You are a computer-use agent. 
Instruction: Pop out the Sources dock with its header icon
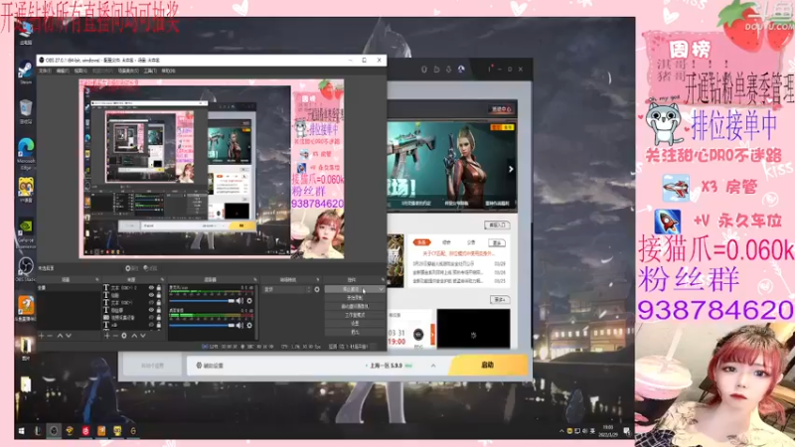[162, 280]
